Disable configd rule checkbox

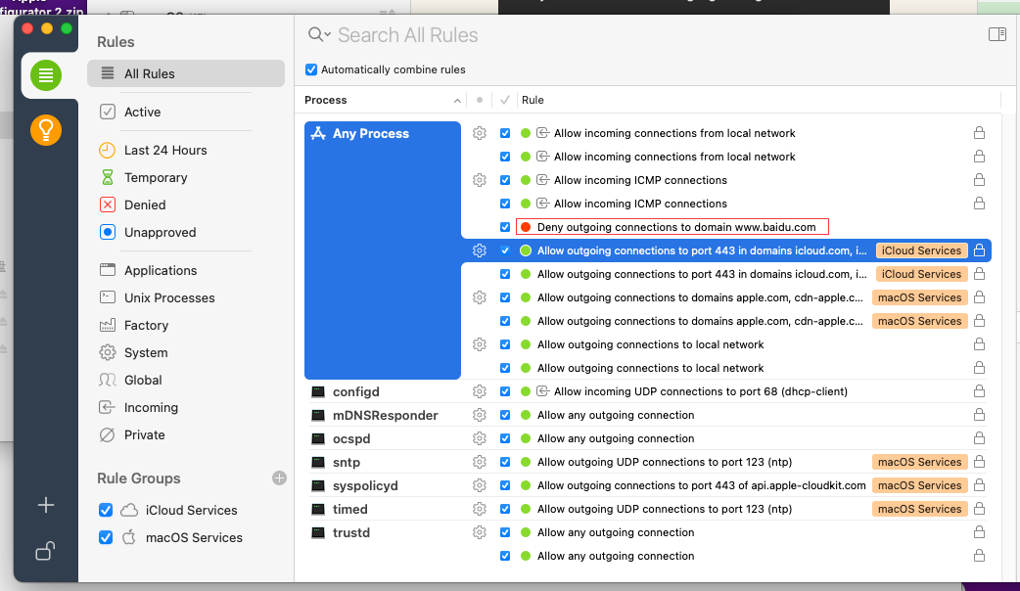[x=505, y=391]
